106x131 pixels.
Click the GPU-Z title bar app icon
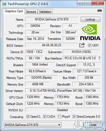[x=5, y=4]
